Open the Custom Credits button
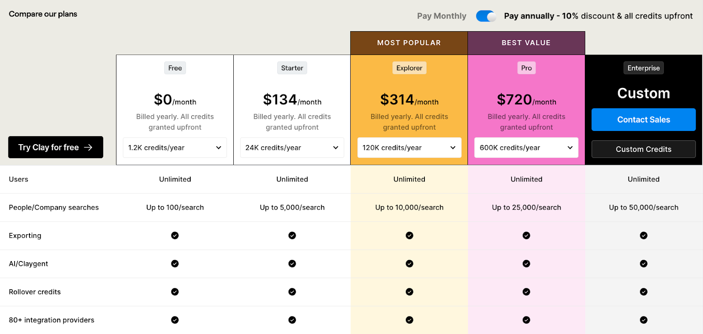This screenshot has width=703, height=334. point(644,149)
